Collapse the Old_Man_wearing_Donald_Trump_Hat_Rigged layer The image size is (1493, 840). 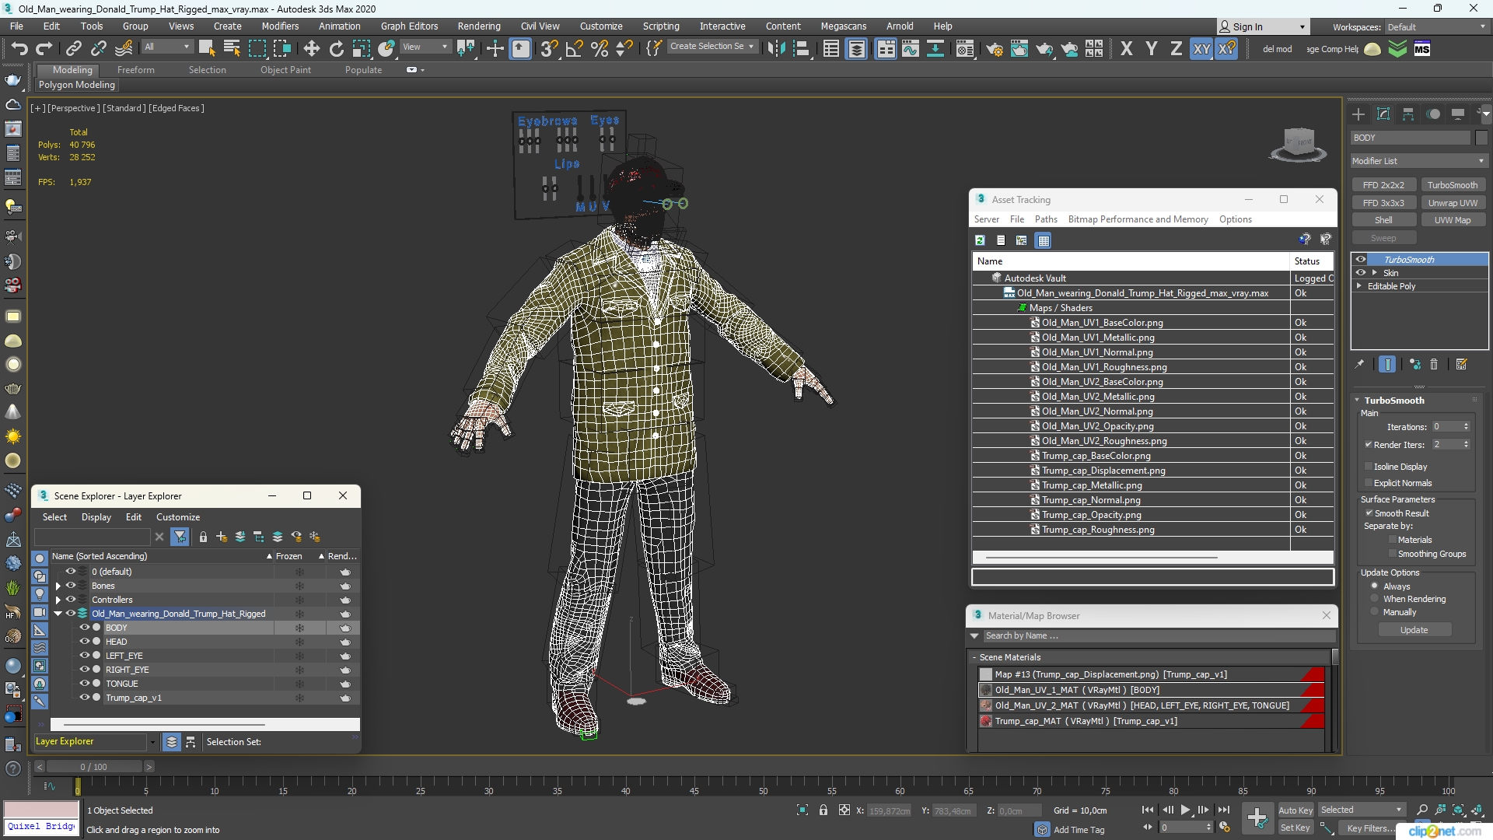[58, 614]
